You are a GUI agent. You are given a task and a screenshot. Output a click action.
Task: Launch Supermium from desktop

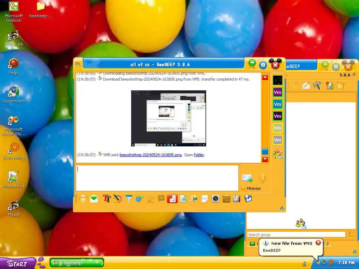[x=14, y=95]
